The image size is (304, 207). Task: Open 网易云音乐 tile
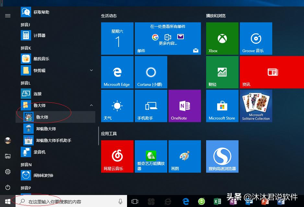coord(117,156)
